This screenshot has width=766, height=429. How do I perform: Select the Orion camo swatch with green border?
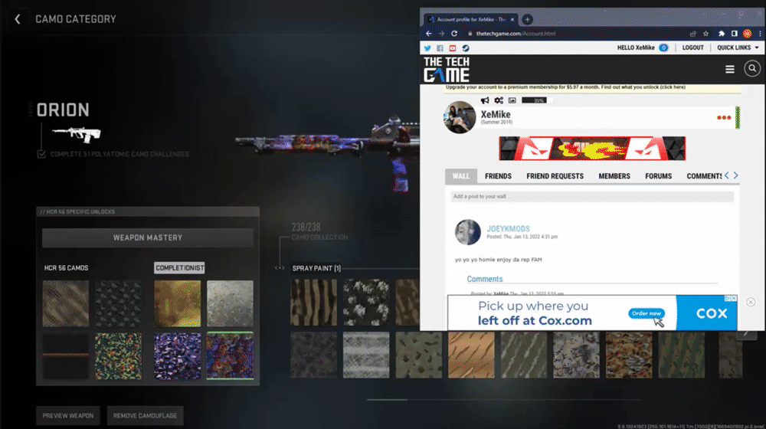click(x=230, y=355)
